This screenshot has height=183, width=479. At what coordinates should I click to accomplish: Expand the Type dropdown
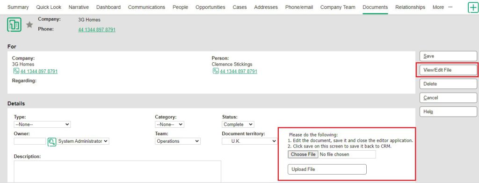[42, 124]
